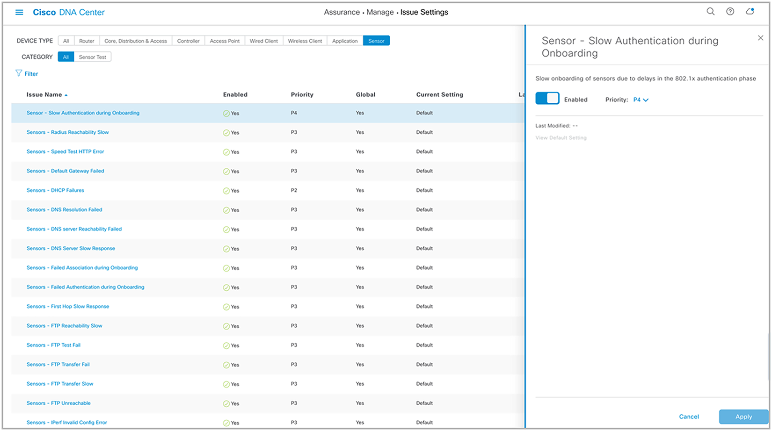Click green check for FTP Test Fail row
Image resolution: width=772 pixels, height=431 pixels.
(x=226, y=345)
